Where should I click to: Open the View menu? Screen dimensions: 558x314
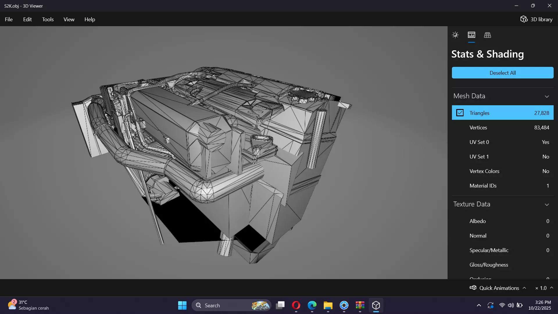(x=69, y=19)
